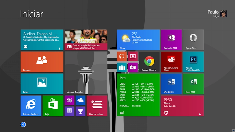This screenshot has height=132, width=235.
Task: Show all apps with the down arrow
Action: tap(23, 125)
